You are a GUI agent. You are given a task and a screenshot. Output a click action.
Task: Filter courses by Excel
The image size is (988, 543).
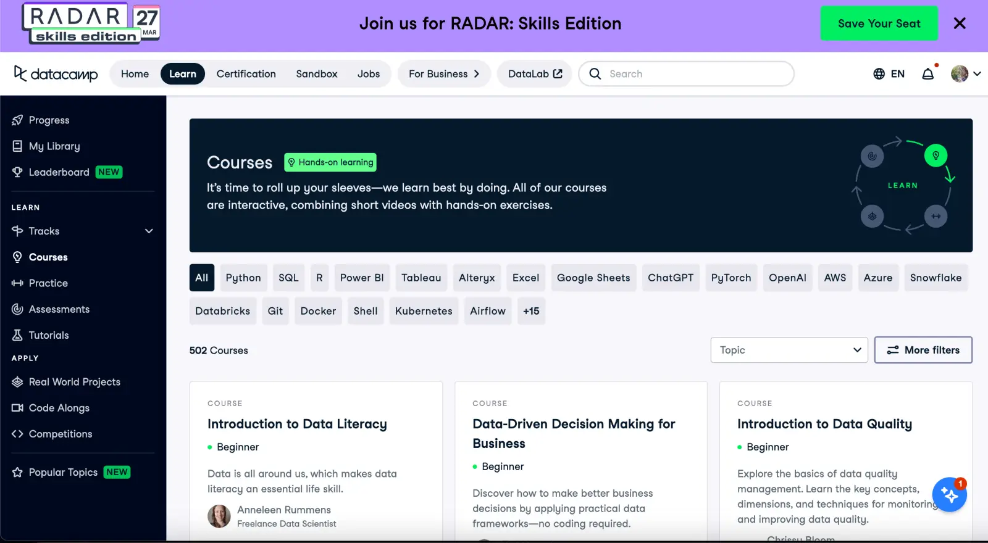(x=525, y=278)
